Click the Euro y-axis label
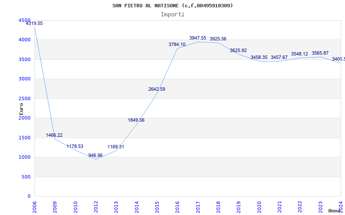Image resolution: width=345 pixels, height=215 pixels. pyautogui.click(x=21, y=109)
